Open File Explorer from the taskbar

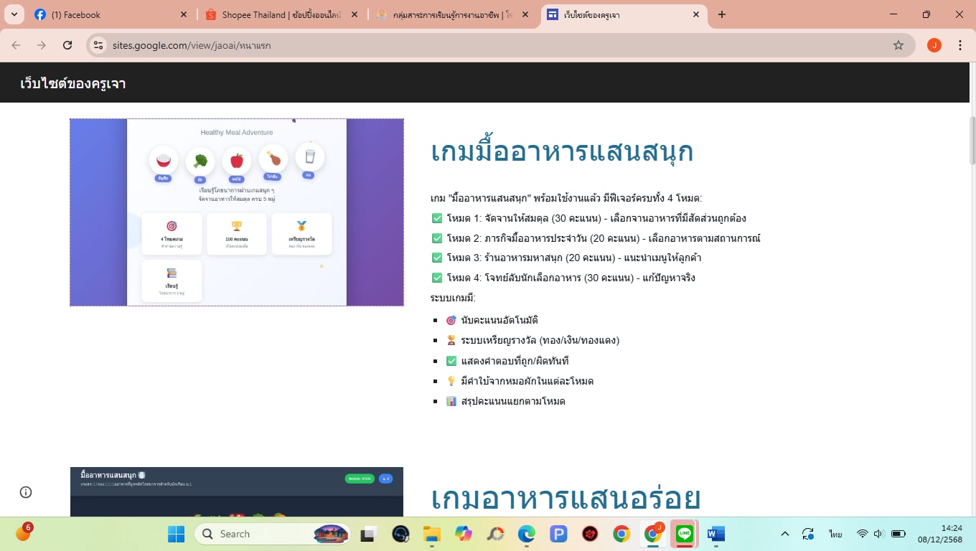tap(431, 534)
